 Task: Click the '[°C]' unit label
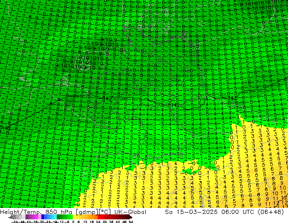(x=104, y=212)
